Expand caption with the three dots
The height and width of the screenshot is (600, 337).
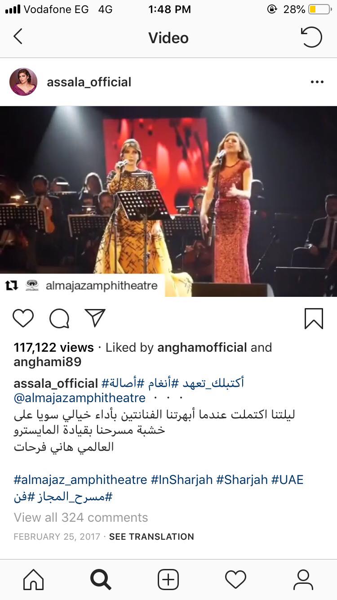click(168, 399)
